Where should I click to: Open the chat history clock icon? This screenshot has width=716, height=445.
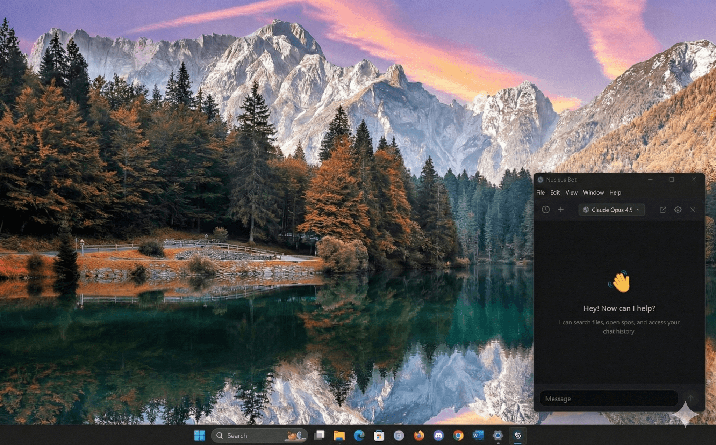click(545, 210)
